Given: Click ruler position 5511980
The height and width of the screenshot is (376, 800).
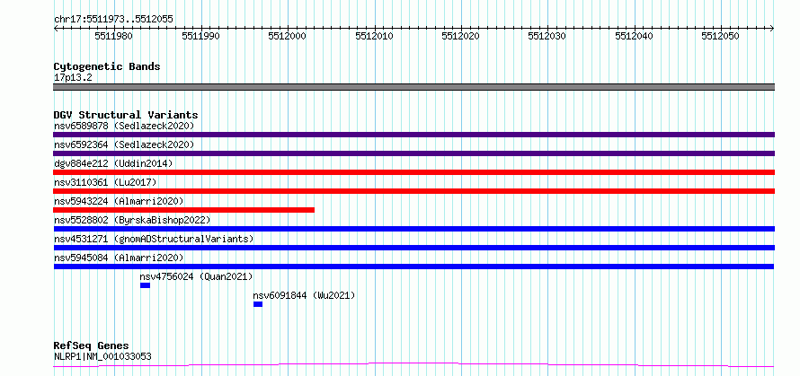Looking at the screenshot, I should pos(114,37).
